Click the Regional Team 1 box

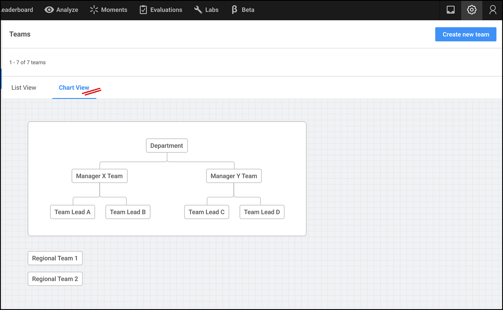[x=55, y=258]
